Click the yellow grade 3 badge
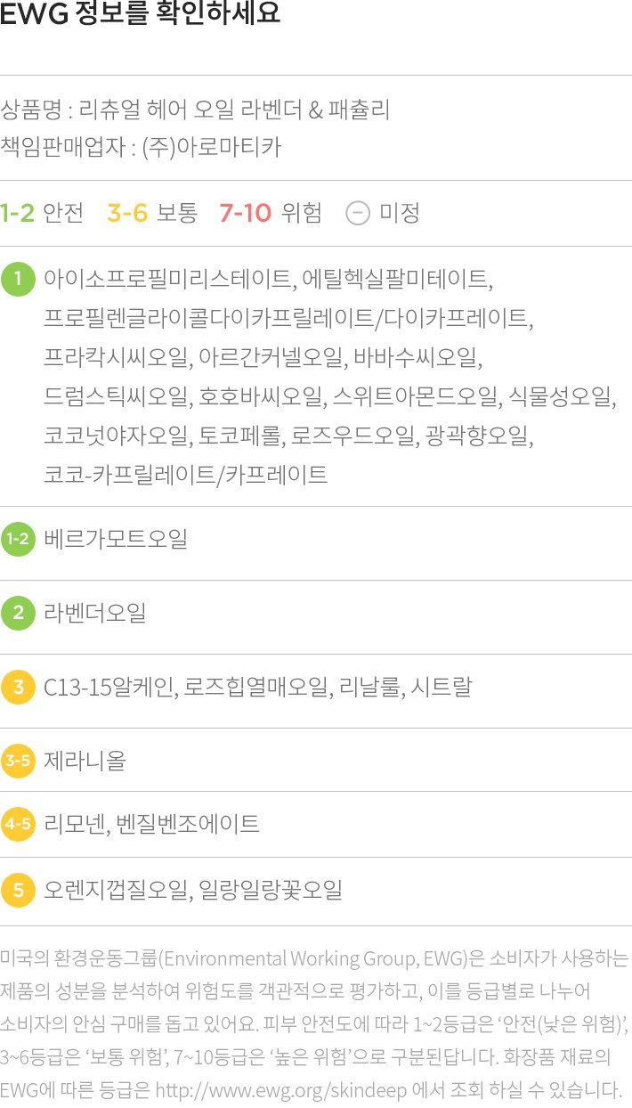 coord(18,688)
